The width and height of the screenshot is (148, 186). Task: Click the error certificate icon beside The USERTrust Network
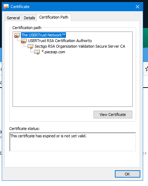(x=17, y=35)
